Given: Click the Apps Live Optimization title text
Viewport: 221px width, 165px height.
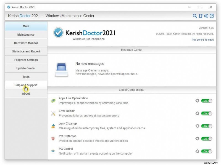Looking at the screenshot, I should click(x=73, y=98).
